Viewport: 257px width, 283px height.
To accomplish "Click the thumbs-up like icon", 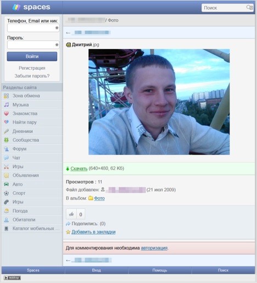I will pyautogui.click(x=71, y=214).
